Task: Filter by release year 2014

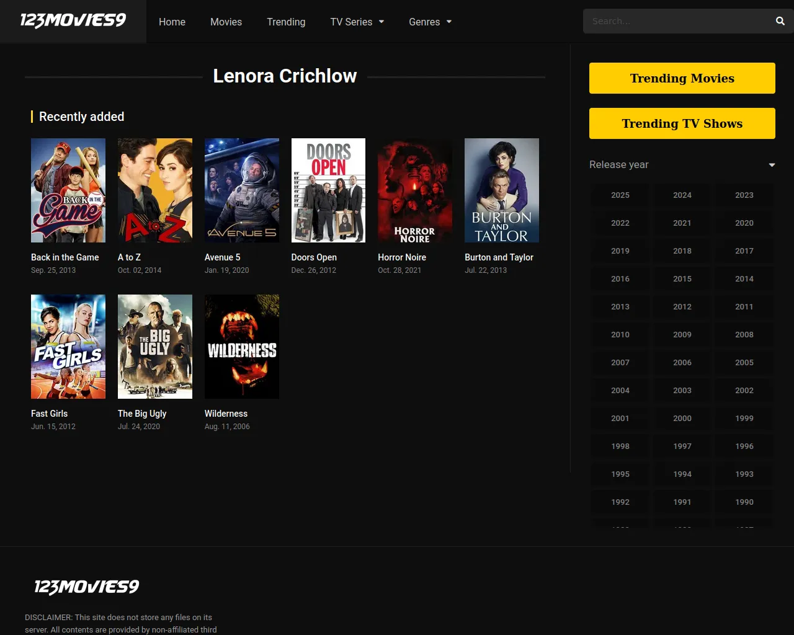Action: pos(744,278)
